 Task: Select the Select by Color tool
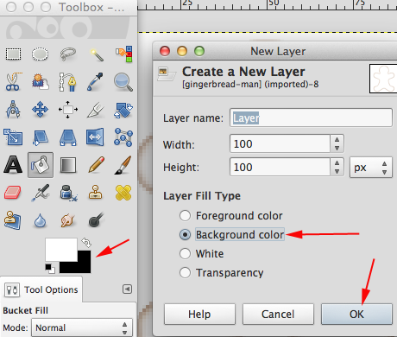coord(124,54)
